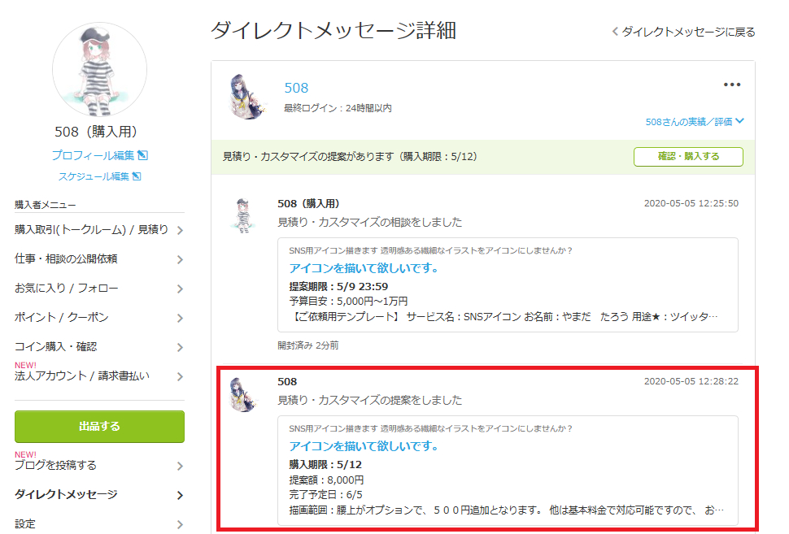Click the back arrow to ダイレクトメッセージに戻る
Image resolution: width=789 pixels, height=534 pixels.
[615, 32]
